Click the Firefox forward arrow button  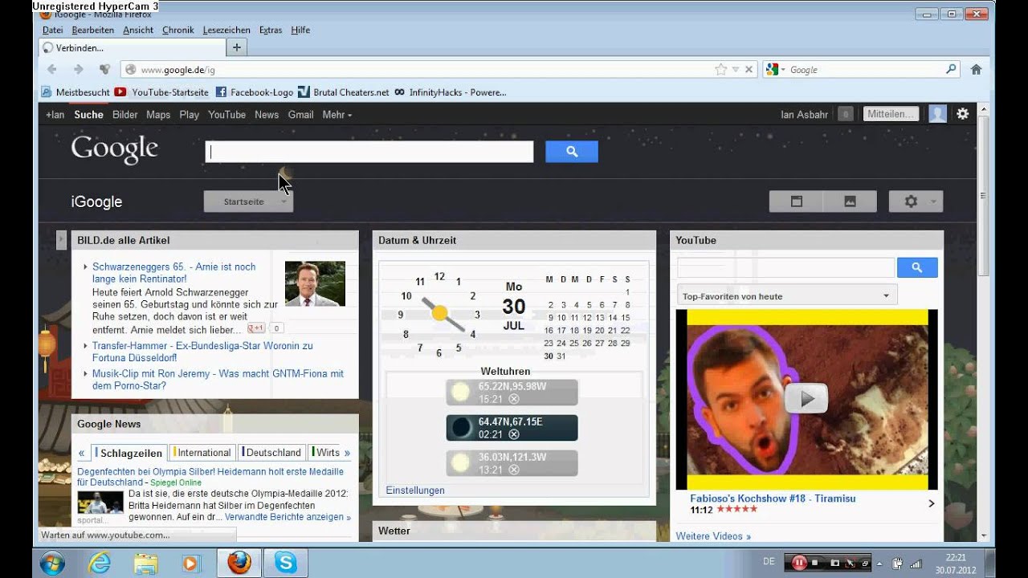[78, 70]
